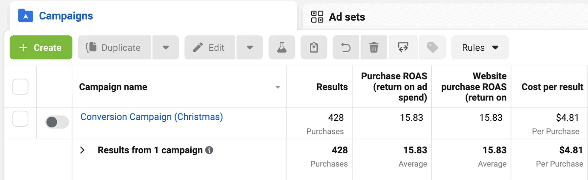Toggle the Conversion Campaign on/off switch
This screenshot has height=180, width=588.
click(x=57, y=122)
